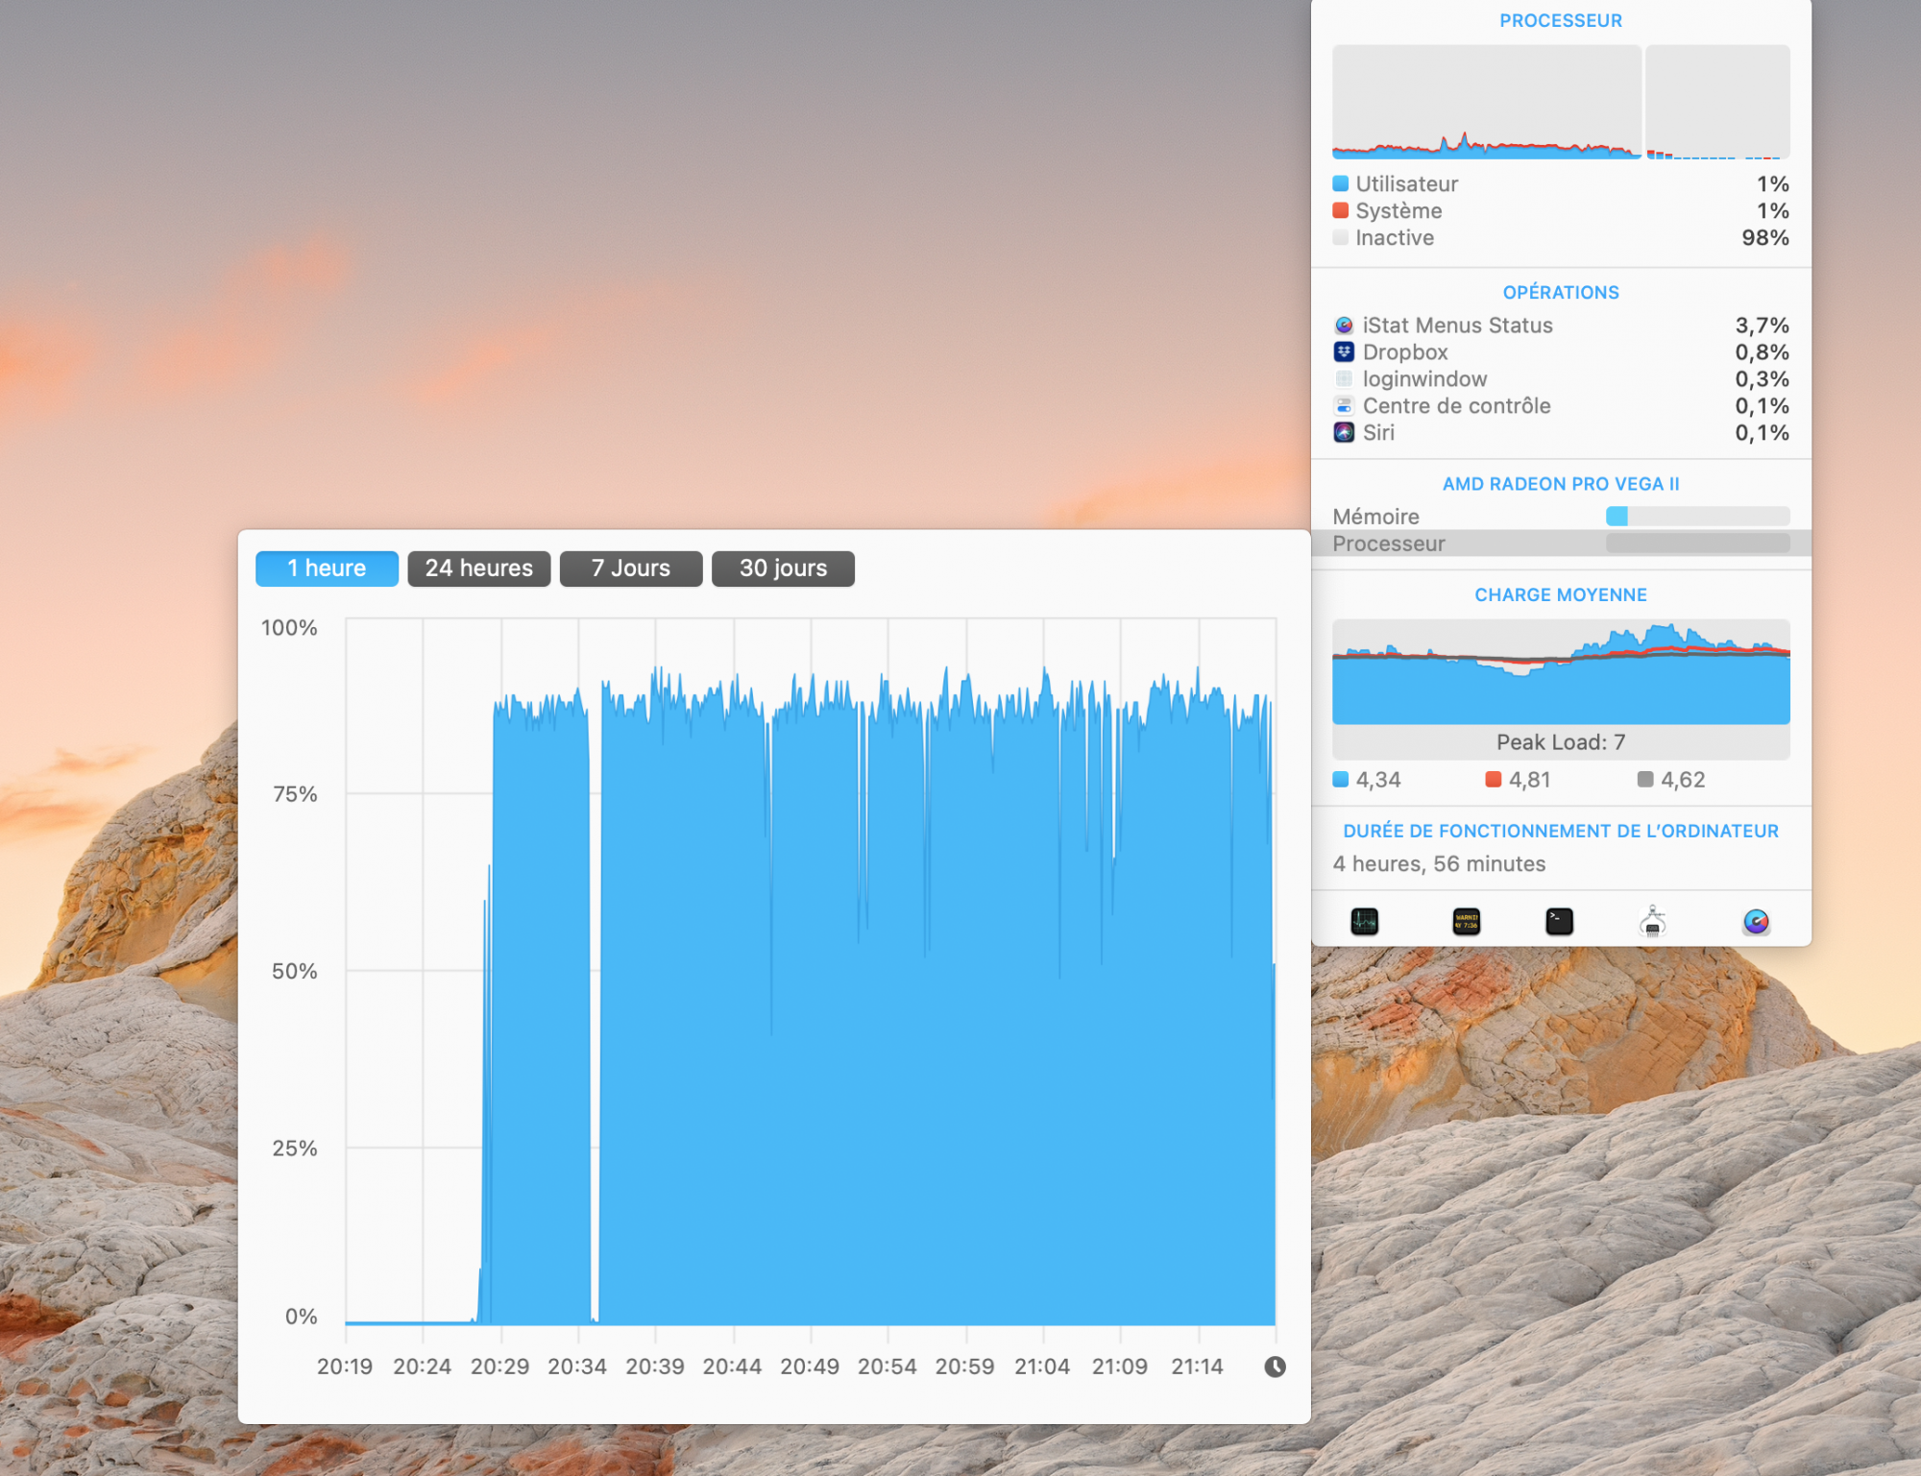This screenshot has height=1476, width=1921.
Task: Select the 1 heure time range
Action: (x=327, y=569)
